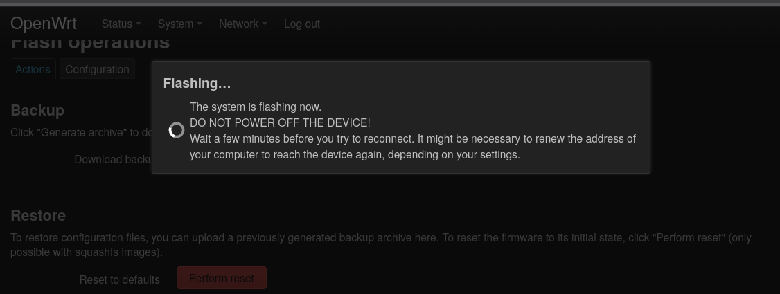The height and width of the screenshot is (294, 780).
Task: Click the flashing progress spinner icon
Action: (177, 130)
